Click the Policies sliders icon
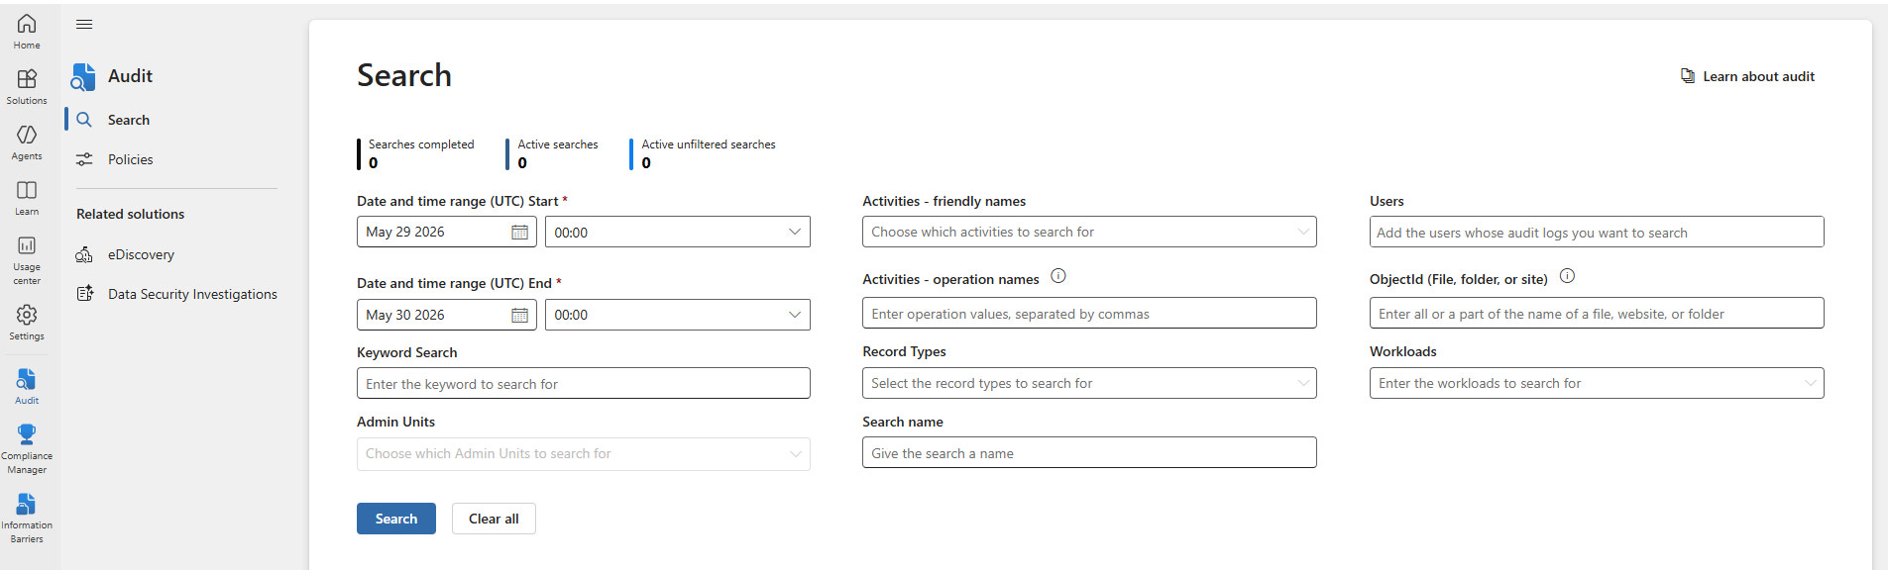The image size is (1888, 570). pos(84,159)
